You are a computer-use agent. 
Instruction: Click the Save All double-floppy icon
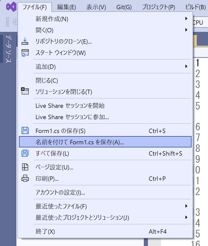click(x=25, y=153)
